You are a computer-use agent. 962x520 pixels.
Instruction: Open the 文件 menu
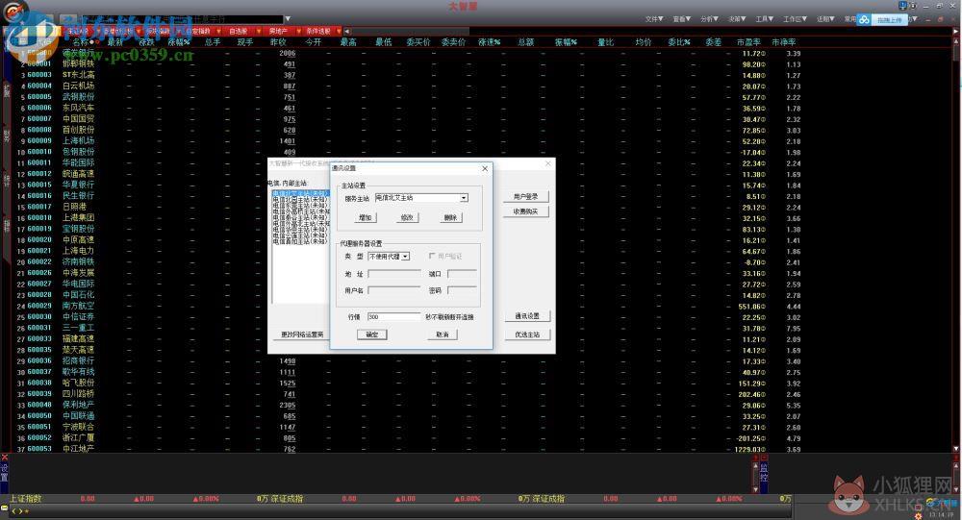click(x=654, y=19)
